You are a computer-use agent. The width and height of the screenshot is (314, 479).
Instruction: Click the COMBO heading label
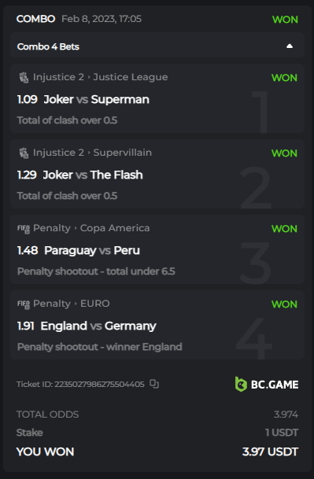35,19
